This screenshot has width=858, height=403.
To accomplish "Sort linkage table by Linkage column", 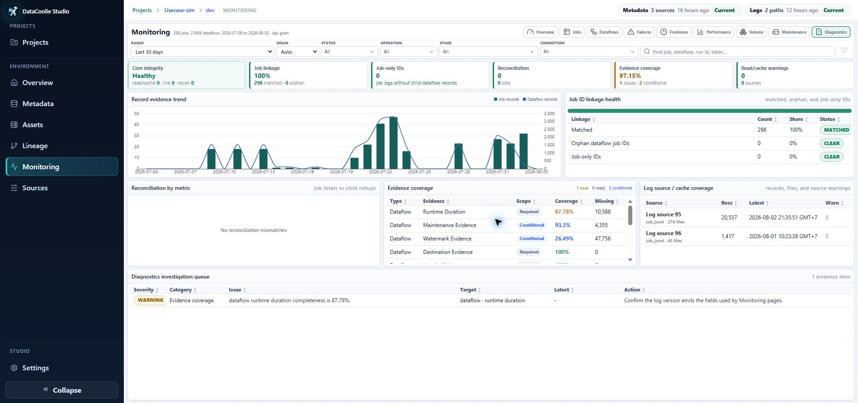I will pos(583,119).
